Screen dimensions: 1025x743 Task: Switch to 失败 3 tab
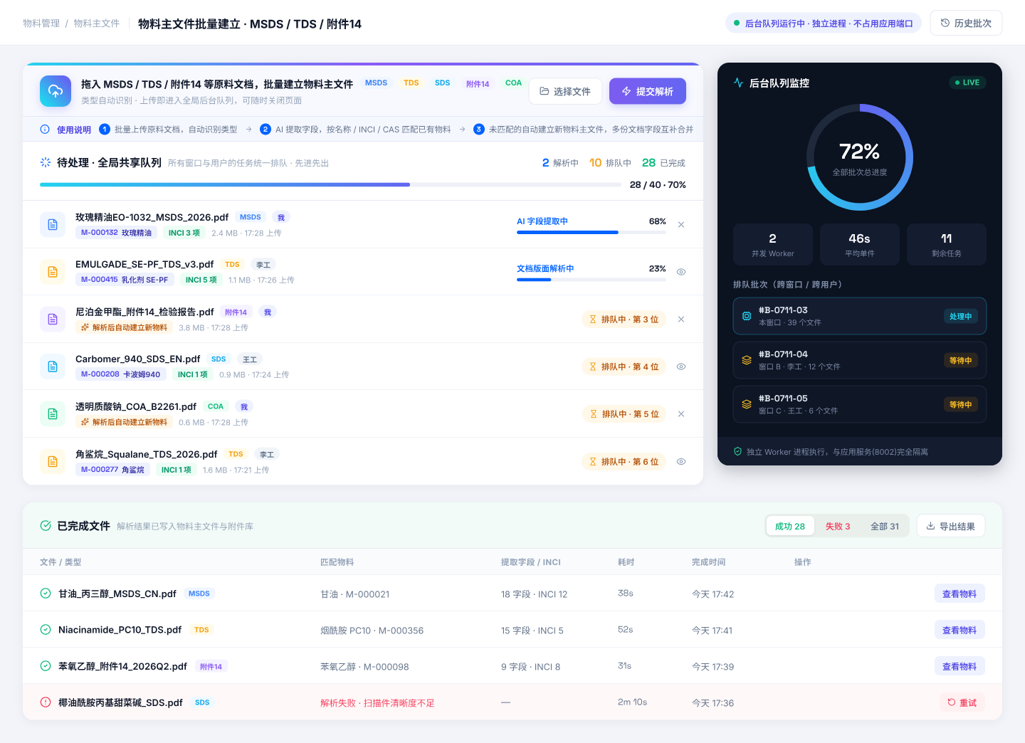(838, 526)
